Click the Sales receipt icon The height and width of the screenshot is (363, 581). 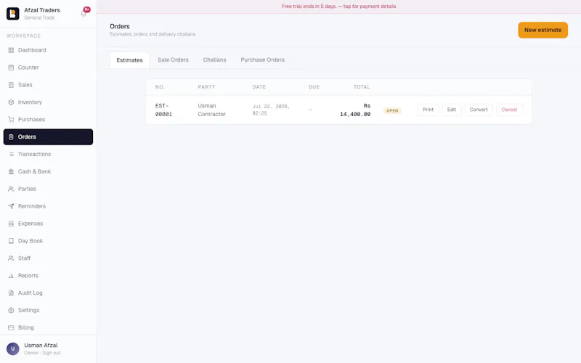coord(11,85)
